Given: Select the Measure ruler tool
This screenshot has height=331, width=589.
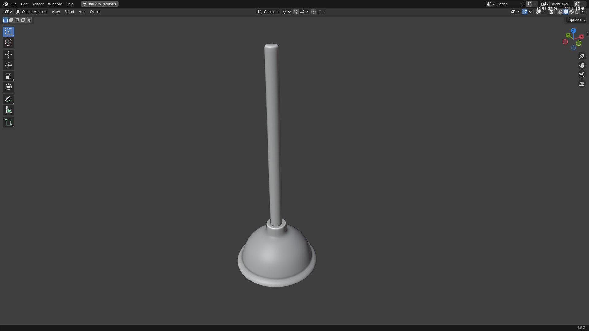Looking at the screenshot, I should click(9, 110).
